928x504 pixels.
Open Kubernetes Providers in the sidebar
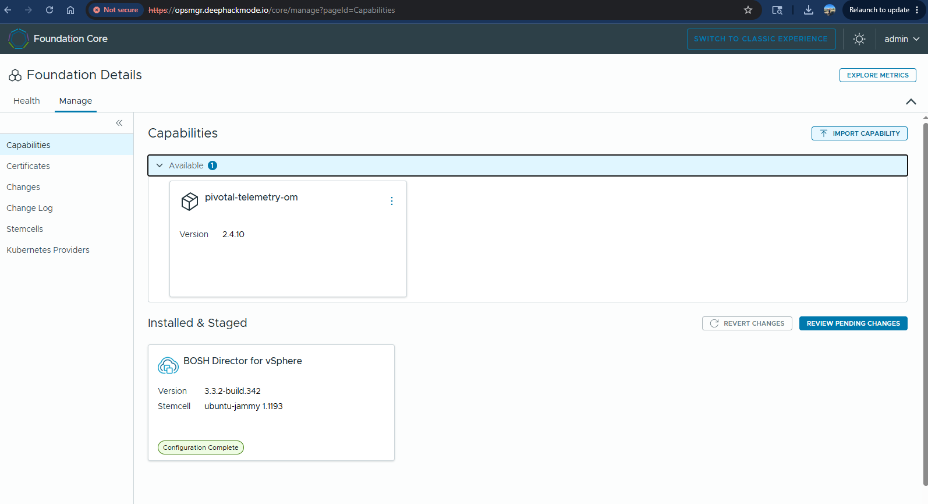[x=66, y=250]
